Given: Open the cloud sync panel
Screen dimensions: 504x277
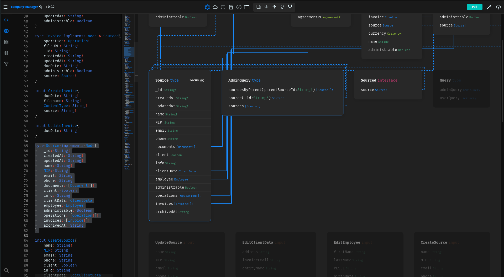Looking at the screenshot, I should (x=215, y=7).
